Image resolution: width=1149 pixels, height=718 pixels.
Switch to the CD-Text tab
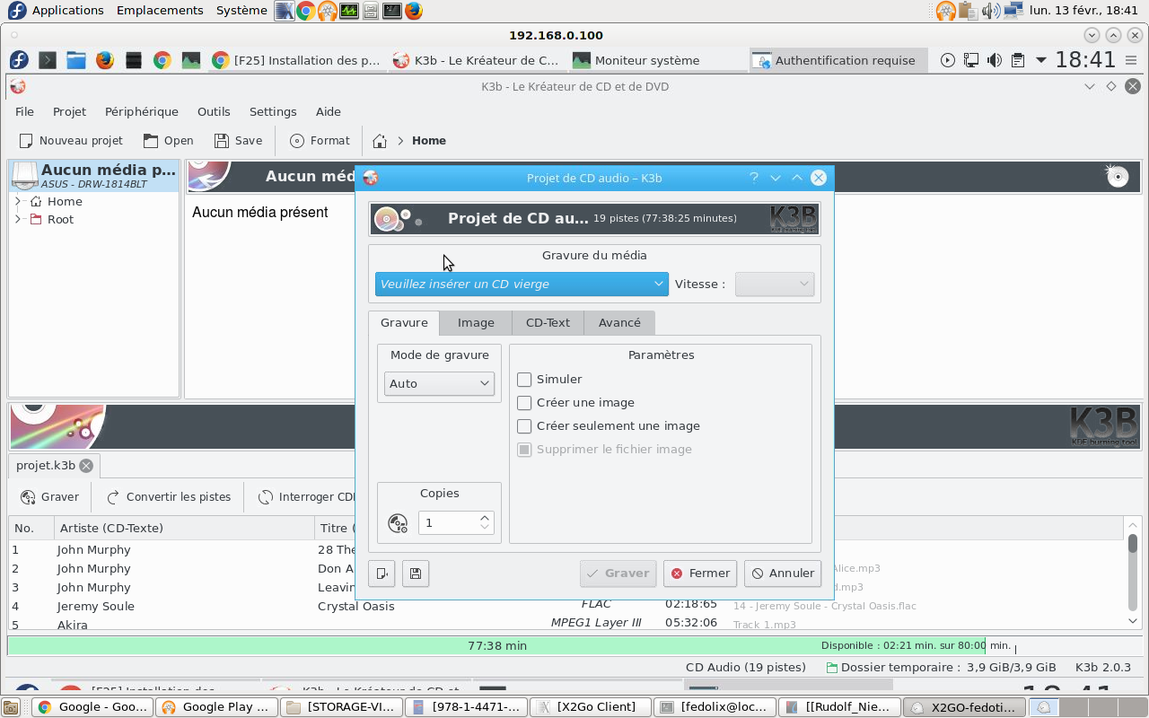click(548, 322)
